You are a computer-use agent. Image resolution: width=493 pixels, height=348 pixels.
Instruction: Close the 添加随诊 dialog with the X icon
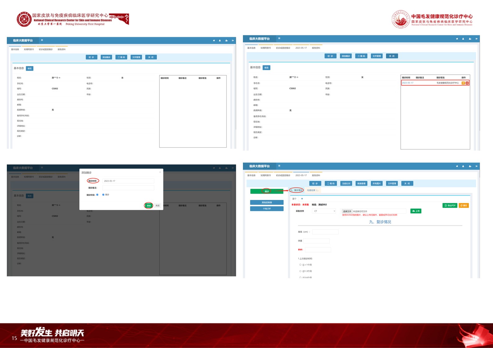click(x=160, y=172)
